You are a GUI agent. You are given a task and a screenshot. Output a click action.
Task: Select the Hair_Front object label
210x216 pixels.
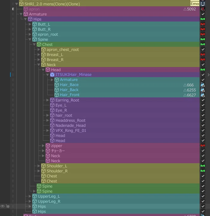click(x=69, y=95)
